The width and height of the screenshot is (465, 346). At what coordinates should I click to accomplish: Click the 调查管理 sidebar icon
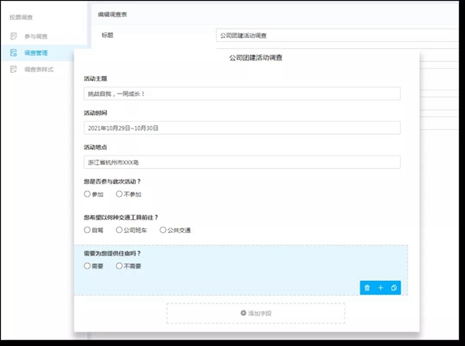click(x=14, y=53)
